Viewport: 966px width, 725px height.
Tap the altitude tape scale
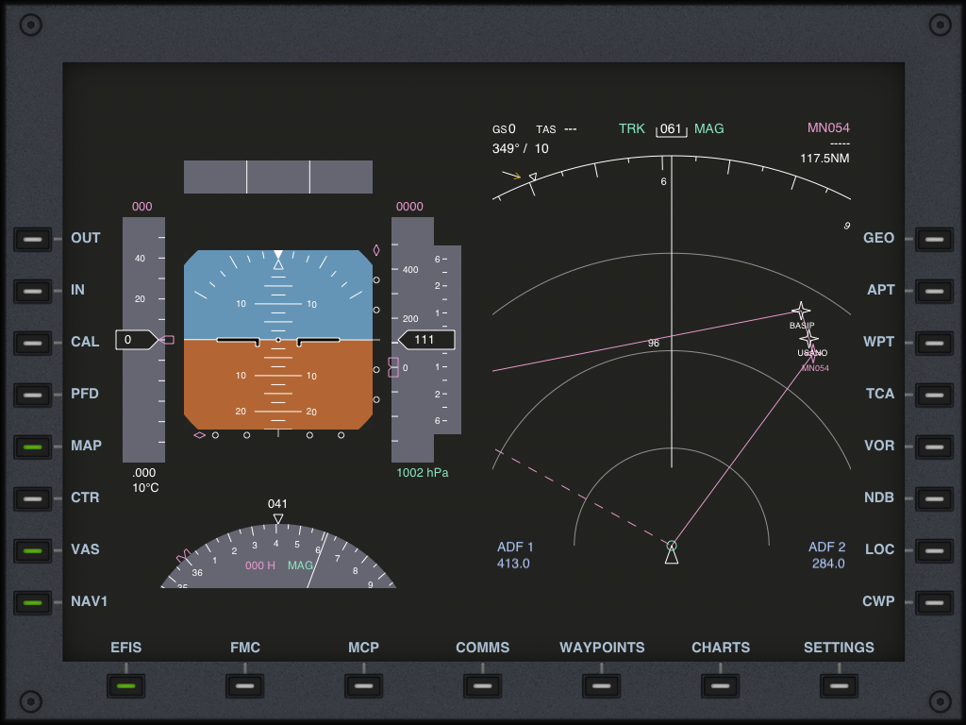point(412,340)
